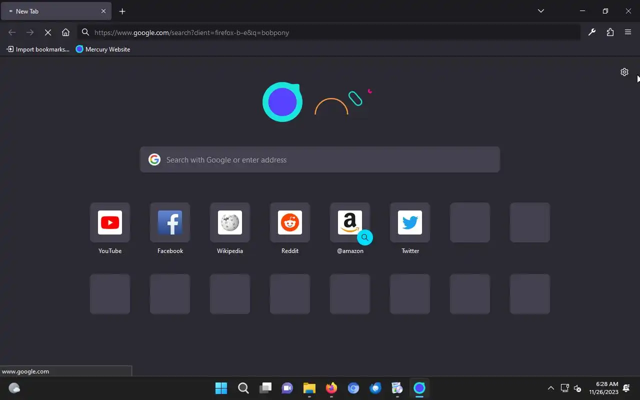This screenshot has height=400, width=640.
Task: Go to the home page
Action: [65, 32]
